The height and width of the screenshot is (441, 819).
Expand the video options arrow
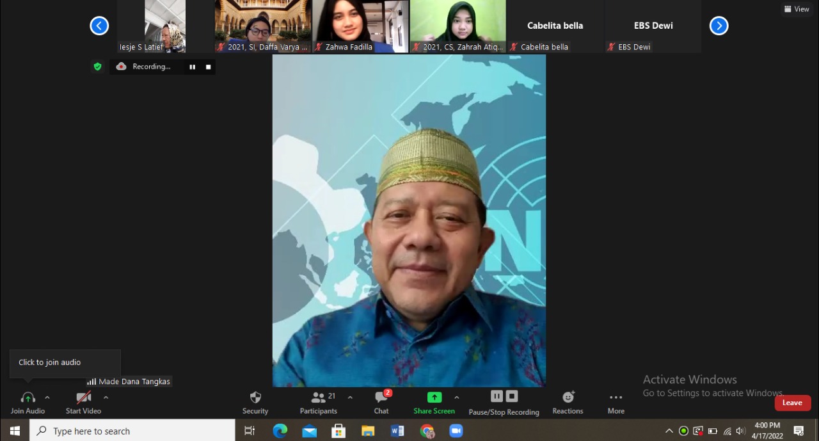106,397
